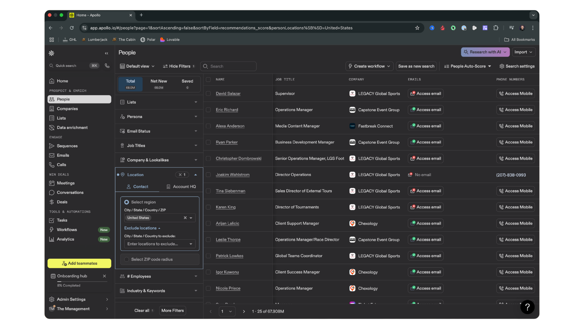This screenshot has width=584, height=329.
Task: Select the Total tab
Action: tap(130, 84)
